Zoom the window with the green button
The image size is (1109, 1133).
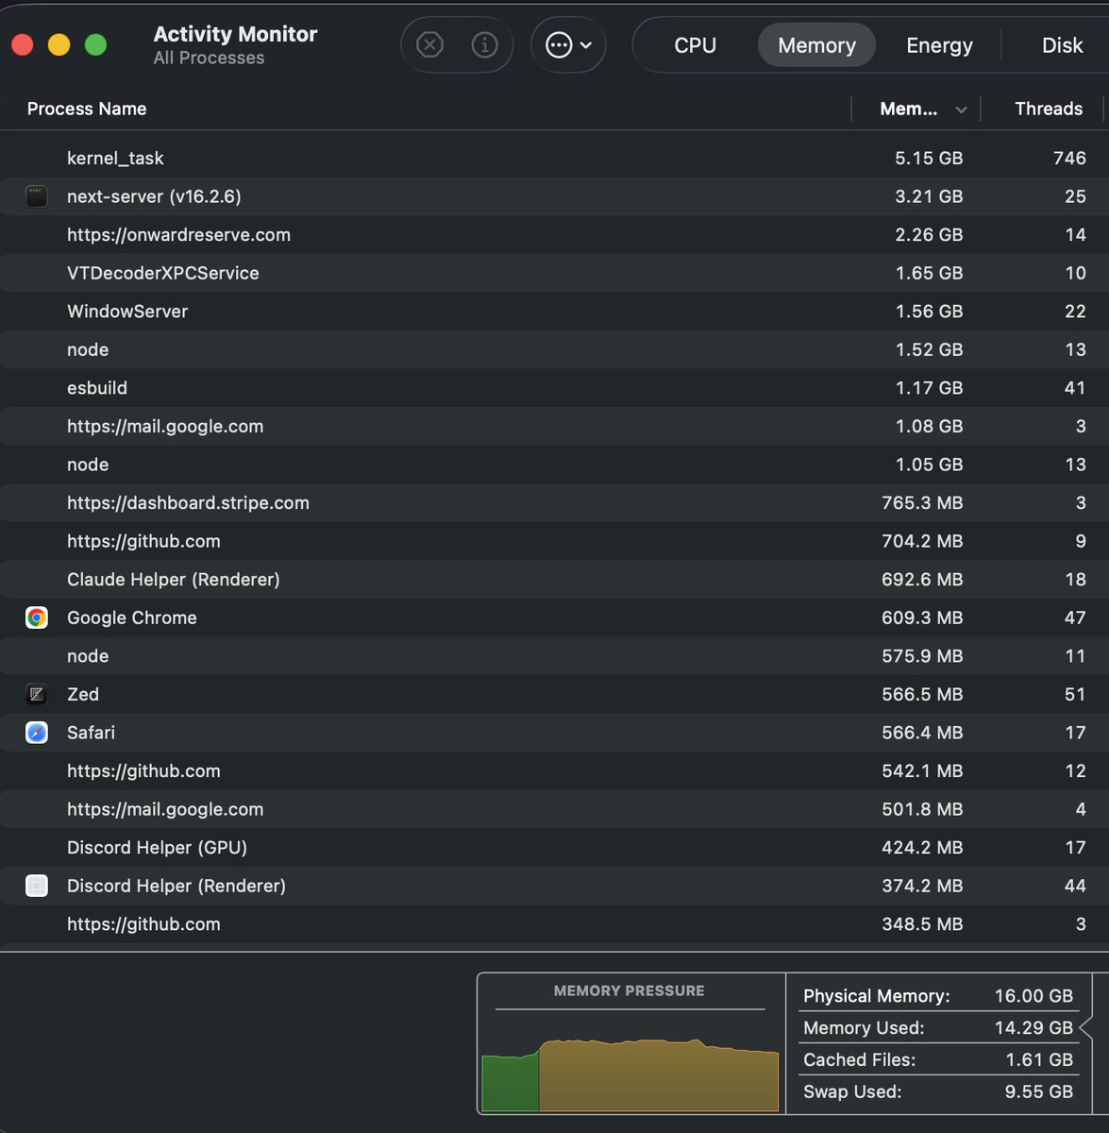click(95, 44)
